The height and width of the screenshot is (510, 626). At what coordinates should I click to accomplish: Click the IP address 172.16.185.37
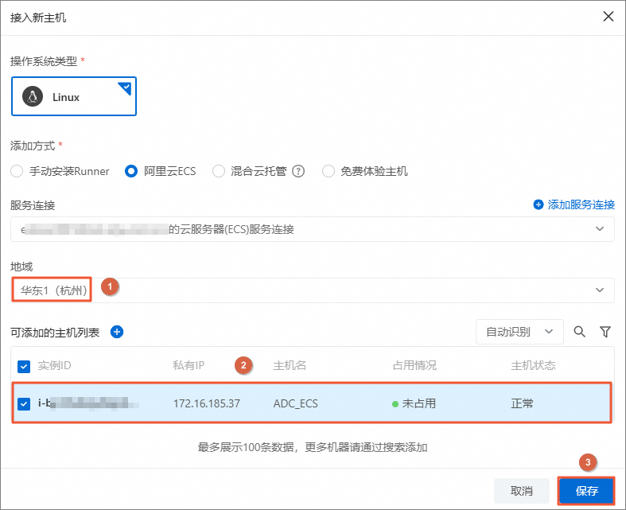(x=207, y=403)
